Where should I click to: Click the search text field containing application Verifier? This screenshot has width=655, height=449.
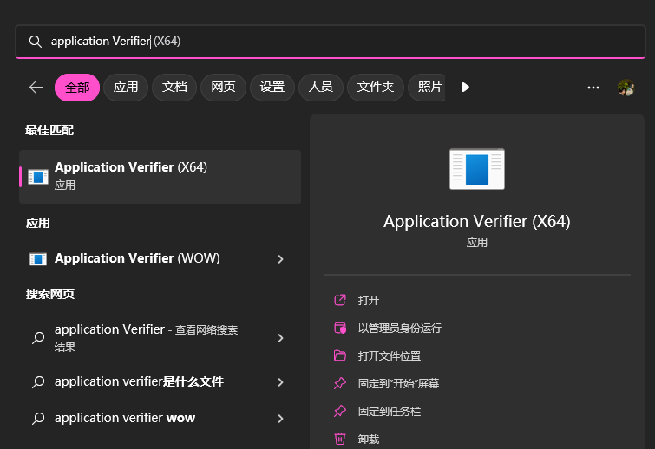[x=331, y=42]
